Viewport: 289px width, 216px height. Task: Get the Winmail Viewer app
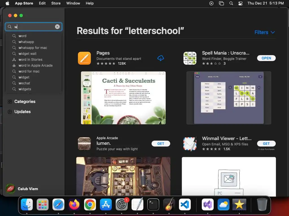pos(266,144)
